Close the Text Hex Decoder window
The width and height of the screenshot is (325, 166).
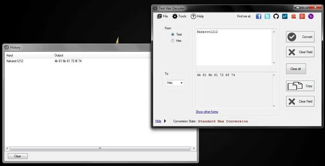(x=315, y=7)
